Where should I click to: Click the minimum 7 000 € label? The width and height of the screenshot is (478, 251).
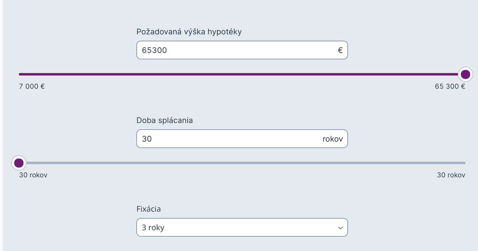point(31,86)
